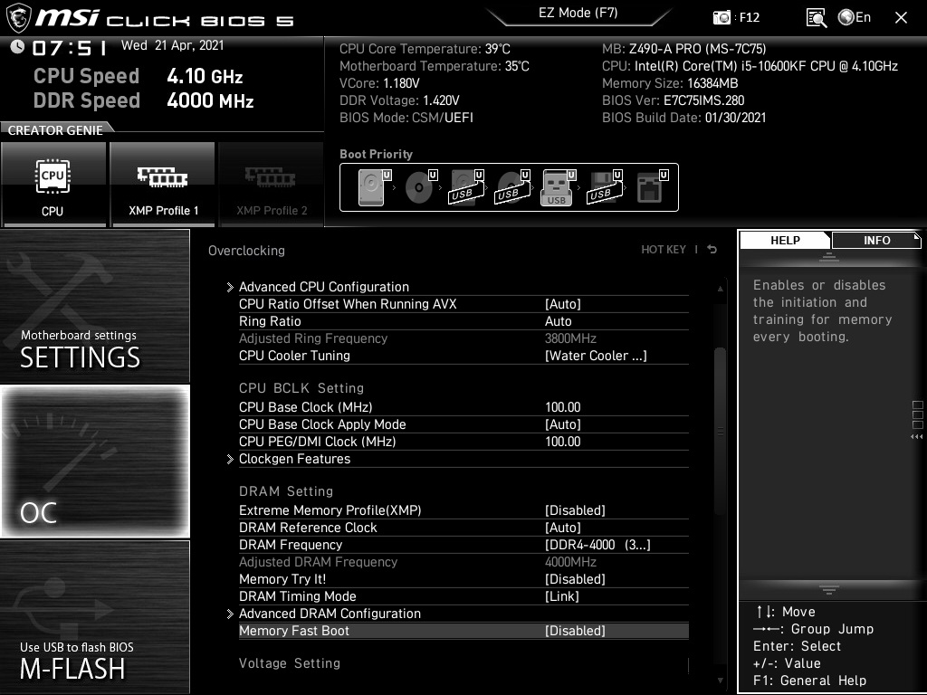This screenshot has height=695, width=927.
Task: Click the DDR Voltage 1.420V reading
Action: click(x=399, y=100)
